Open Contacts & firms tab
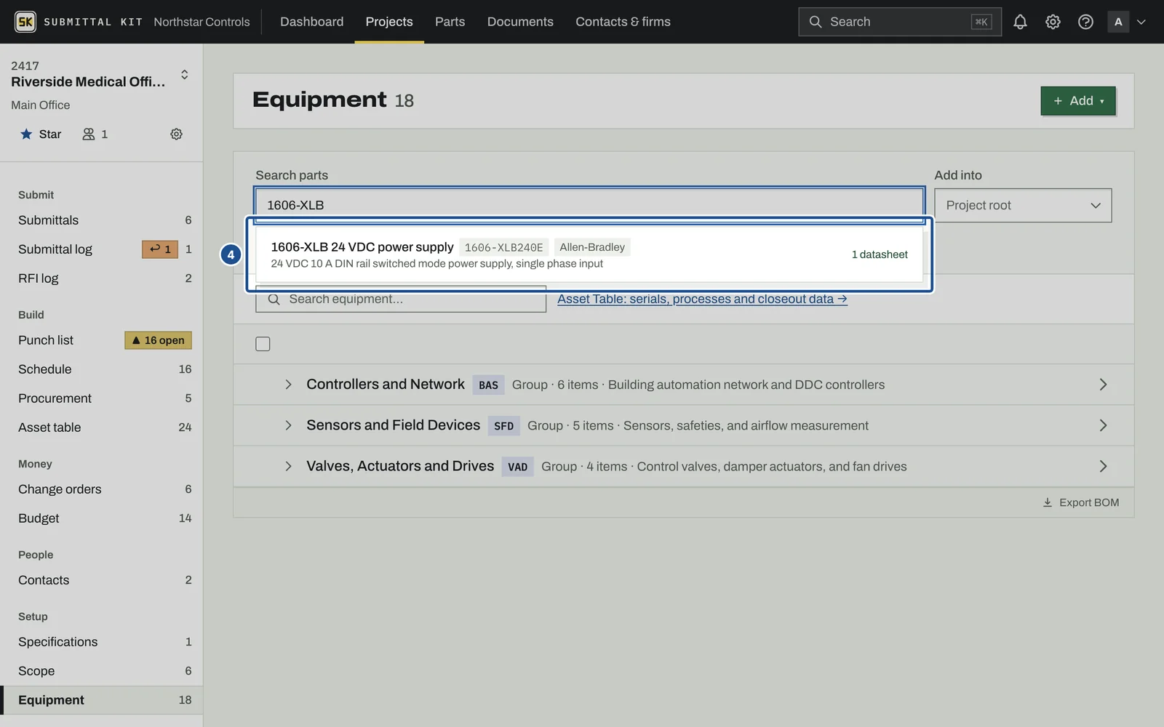This screenshot has width=1164, height=727. pyautogui.click(x=623, y=22)
